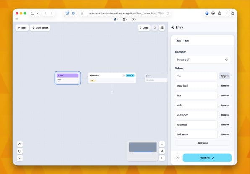Remove the churned value

(x=224, y=125)
